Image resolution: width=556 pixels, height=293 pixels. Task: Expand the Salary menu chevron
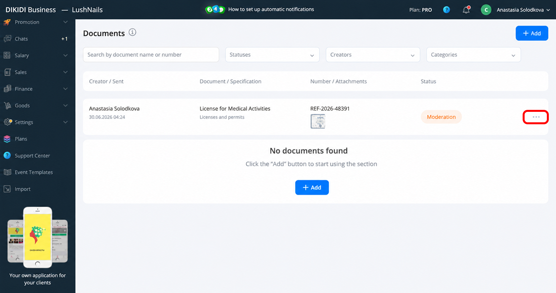(x=65, y=56)
